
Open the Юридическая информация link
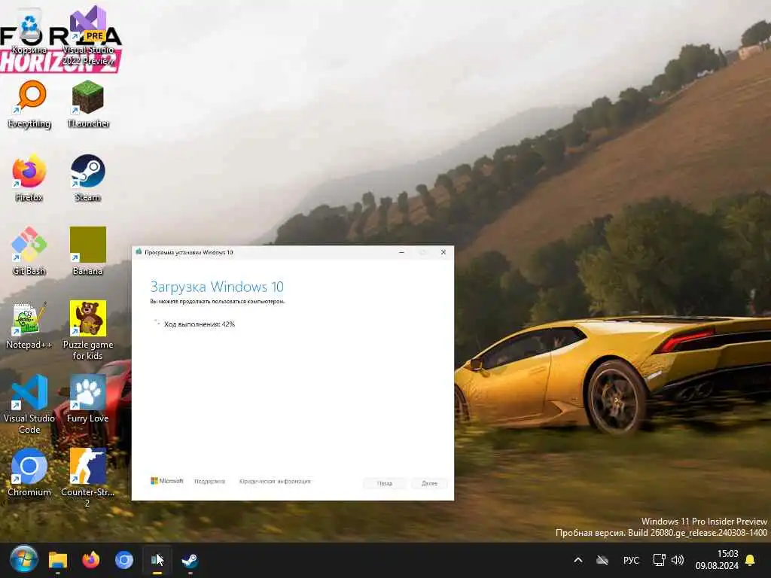click(x=275, y=481)
